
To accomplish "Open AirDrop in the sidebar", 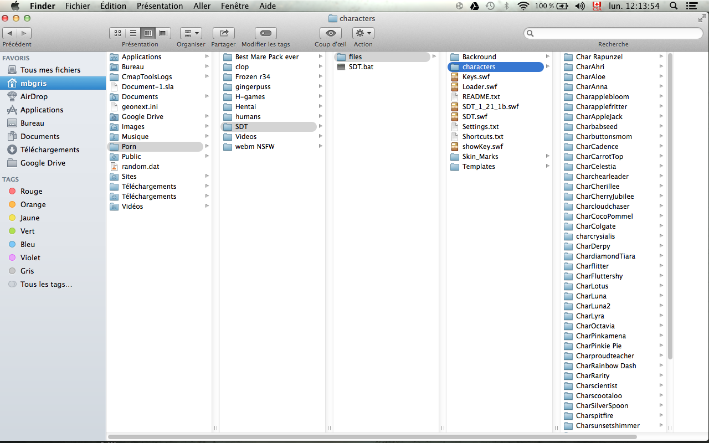I will pyautogui.click(x=34, y=96).
